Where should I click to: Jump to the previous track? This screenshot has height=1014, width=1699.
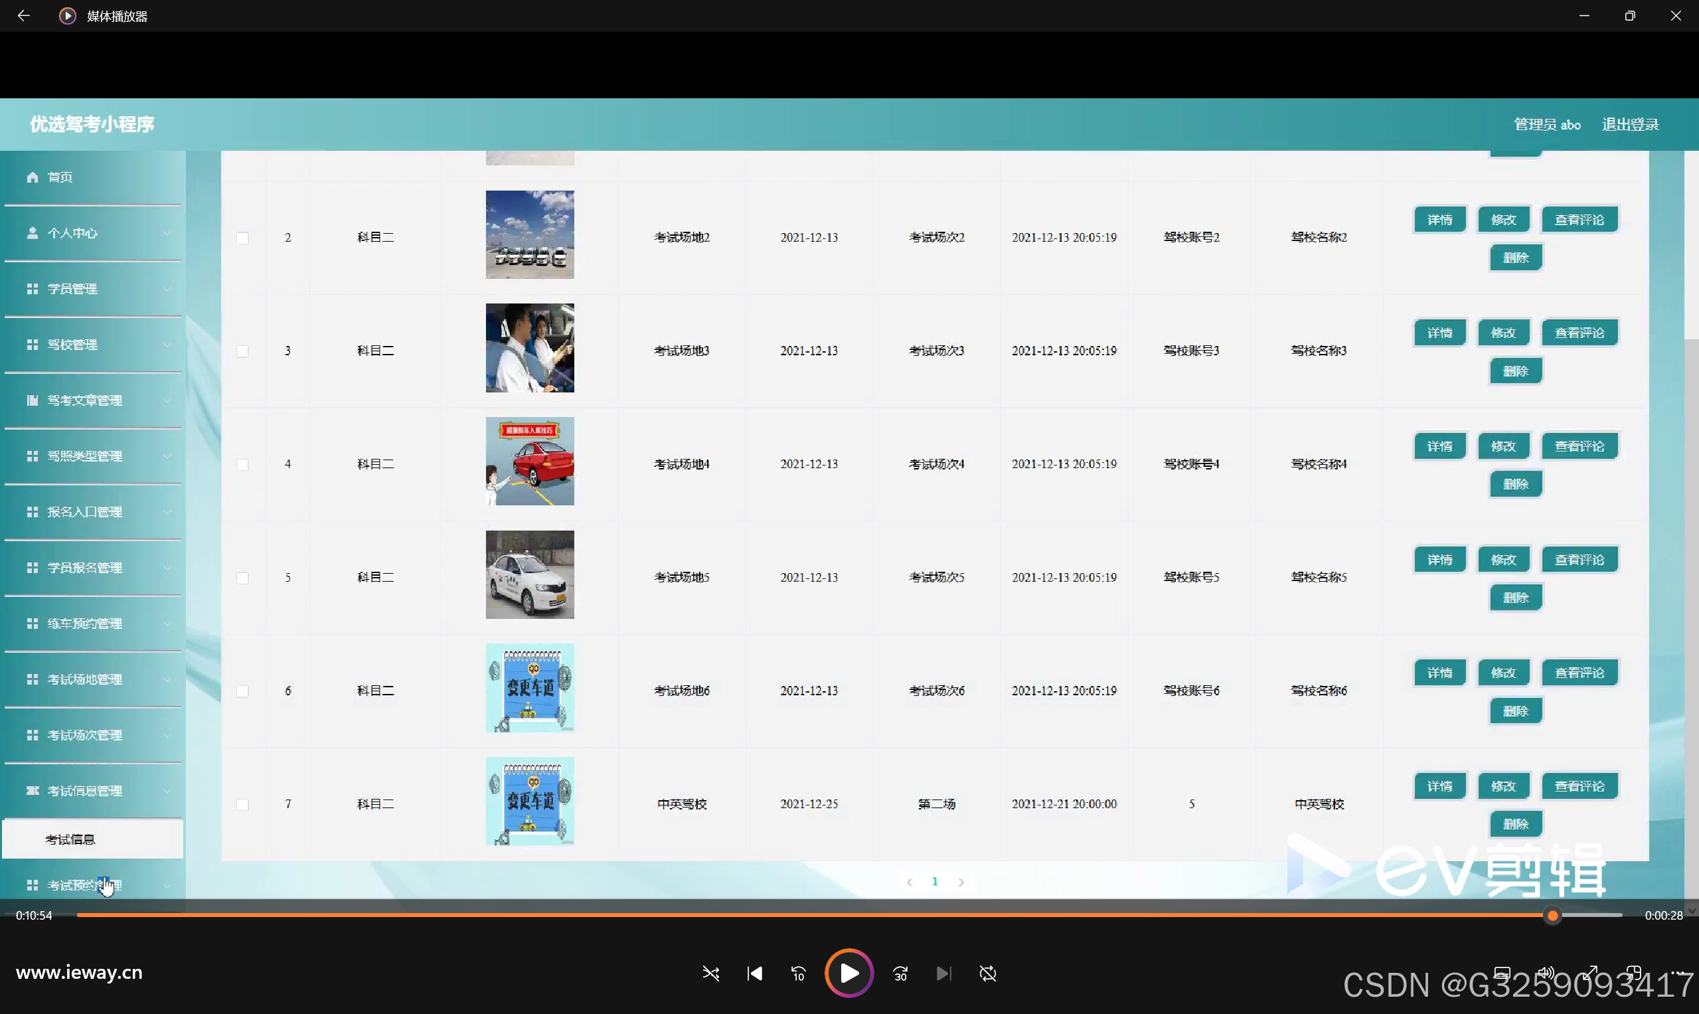pos(755,973)
